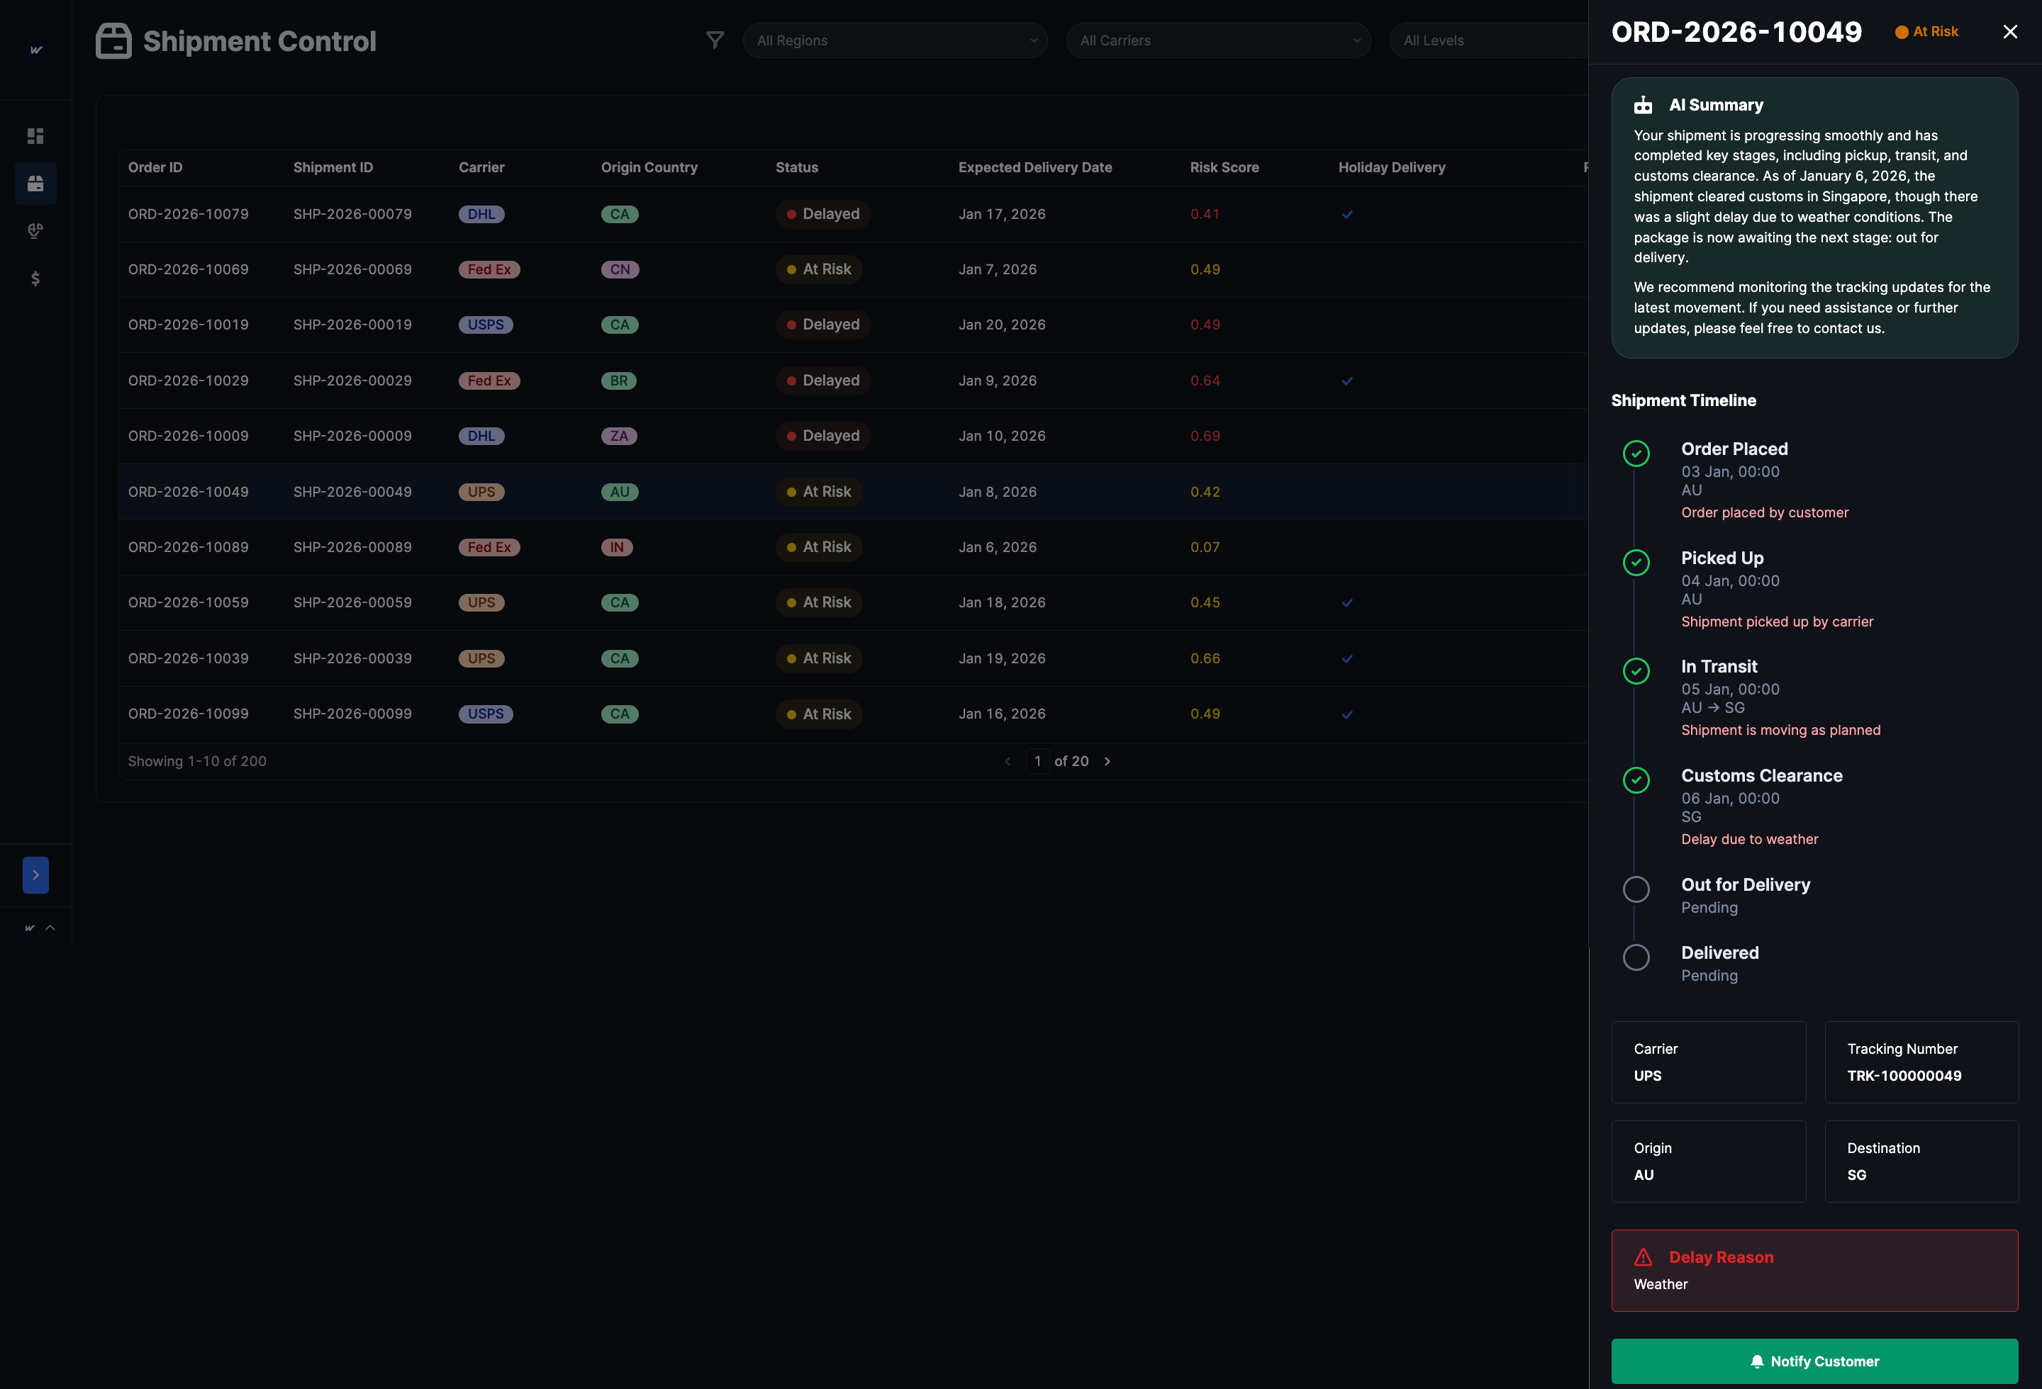Toggle holiday delivery check for ORD-2026-10099
2042x1389 pixels.
[1347, 714]
